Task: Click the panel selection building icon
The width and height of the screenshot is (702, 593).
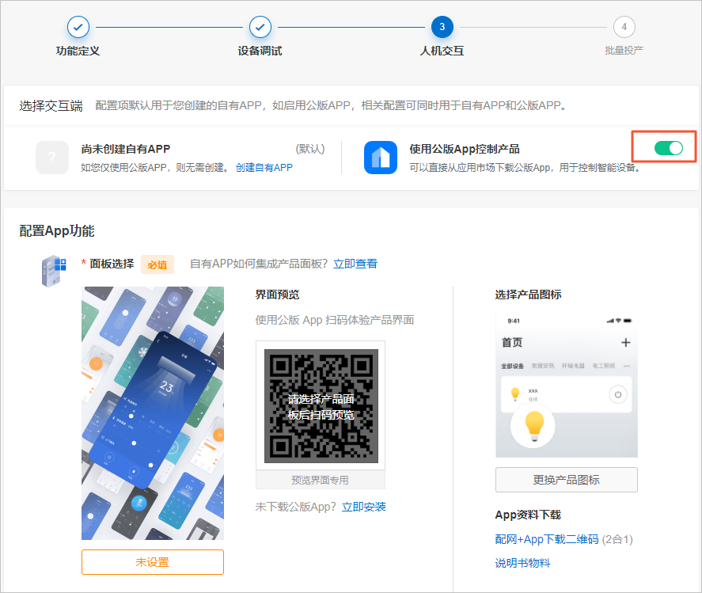Action: (x=54, y=271)
